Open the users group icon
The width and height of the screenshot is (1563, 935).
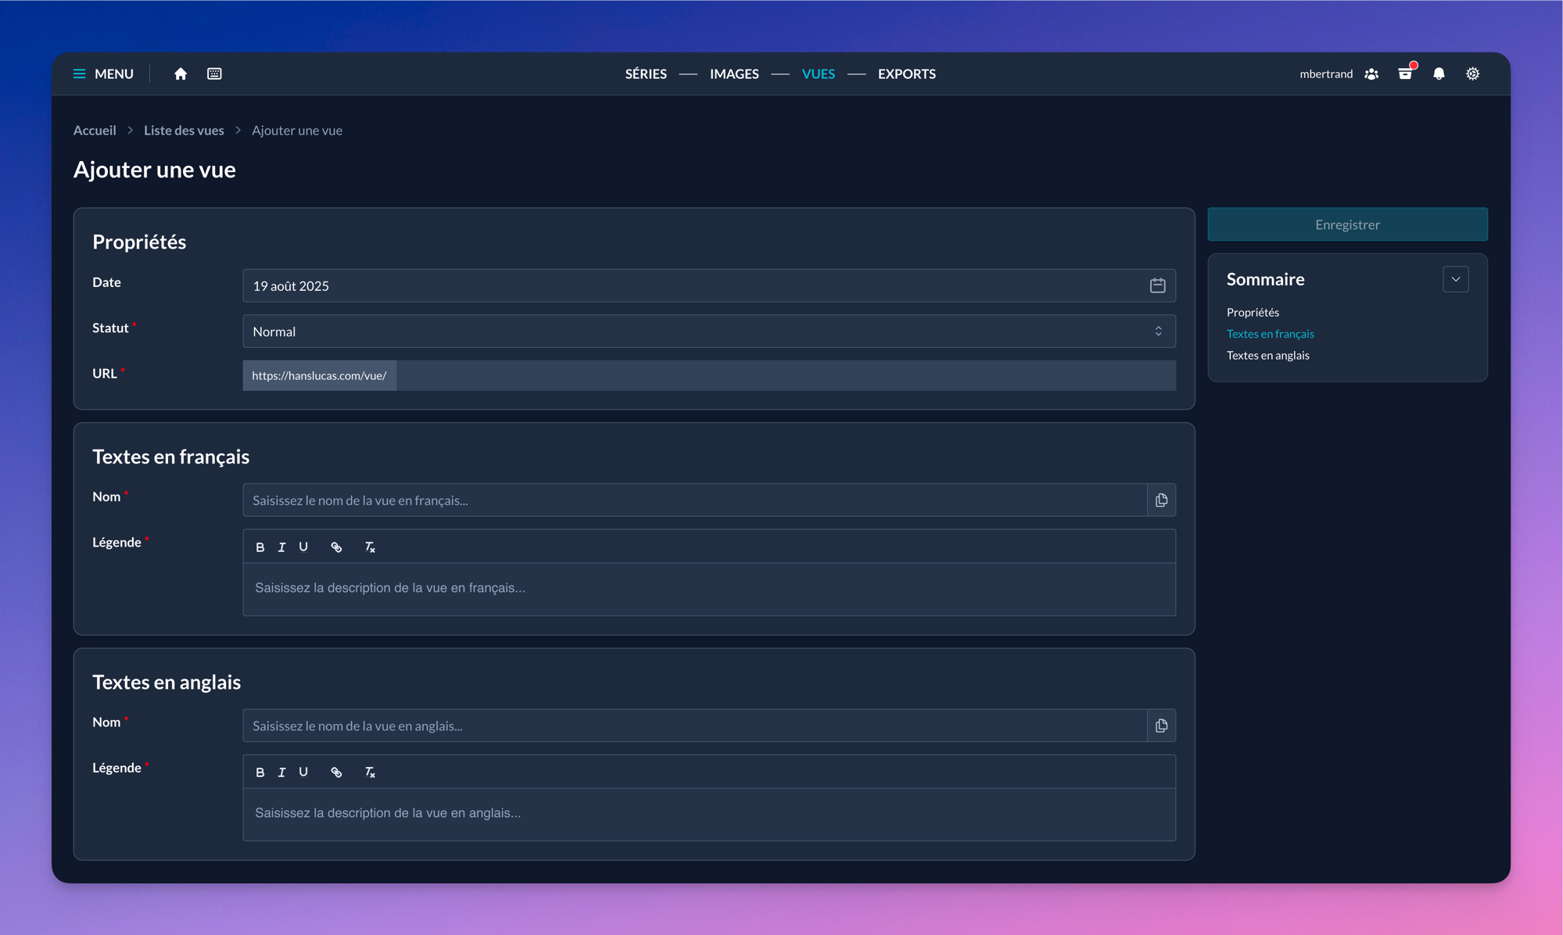(x=1371, y=73)
